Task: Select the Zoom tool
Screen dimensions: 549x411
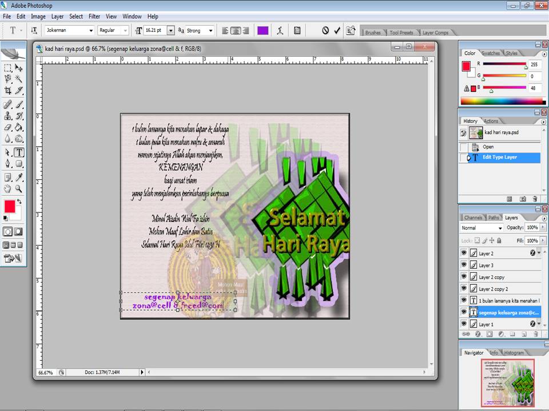Action: click(x=19, y=189)
